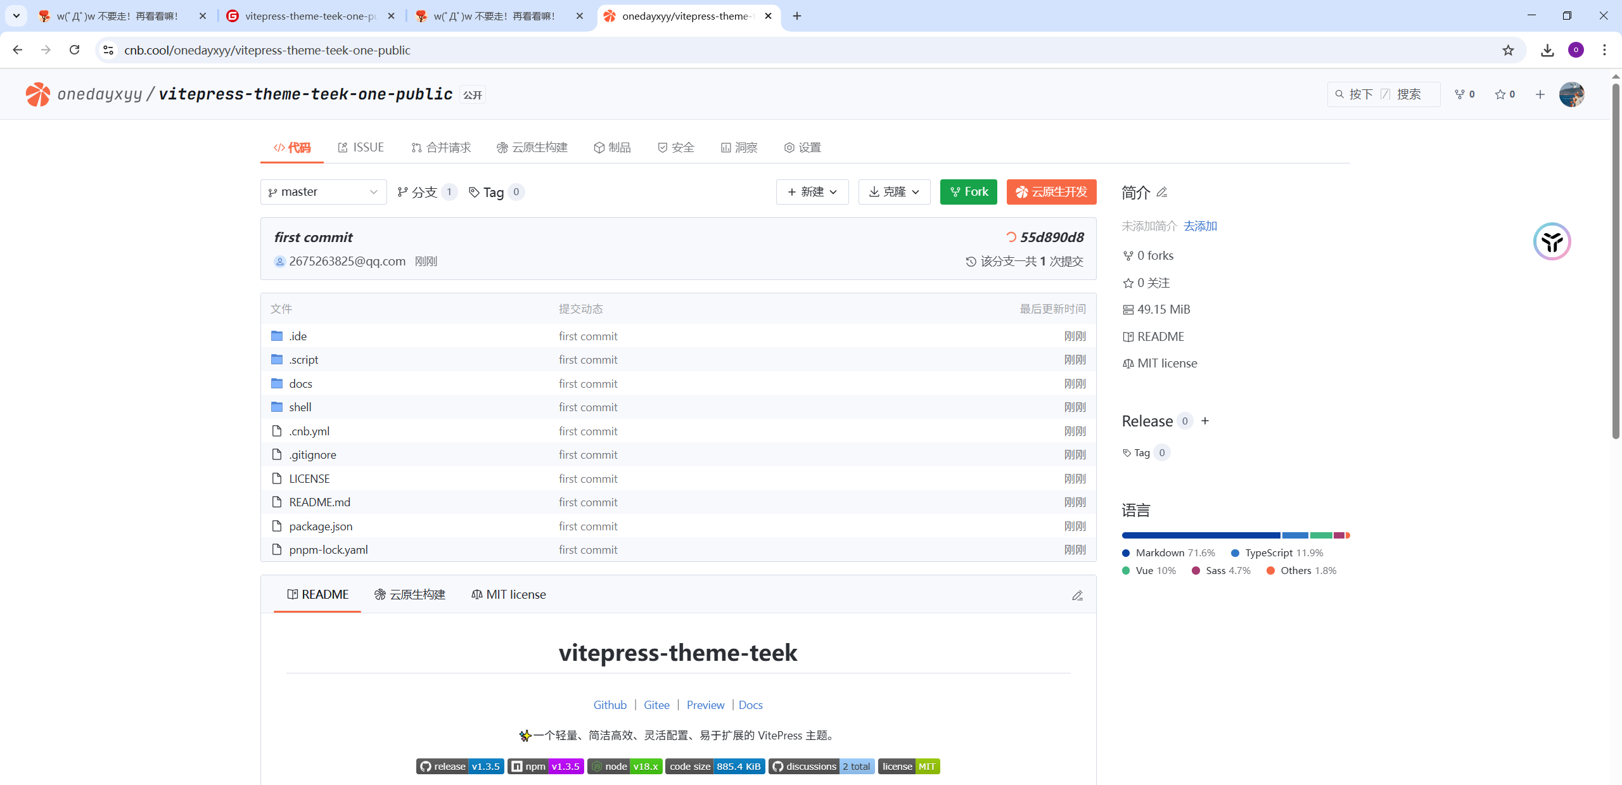The image size is (1622, 785).
Task: Open the 设置 tab
Action: pos(803,148)
